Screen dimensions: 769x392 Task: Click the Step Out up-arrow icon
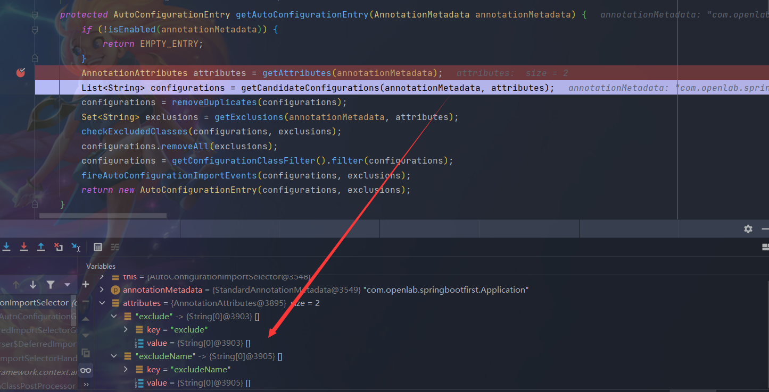pos(41,247)
